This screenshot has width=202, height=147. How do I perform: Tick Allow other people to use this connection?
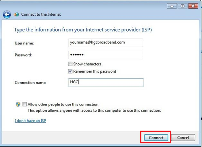coord(24,104)
